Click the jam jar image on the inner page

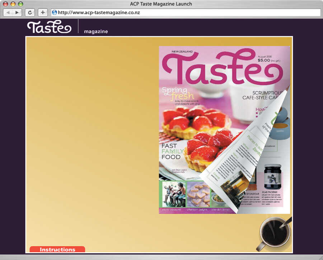click(x=273, y=177)
